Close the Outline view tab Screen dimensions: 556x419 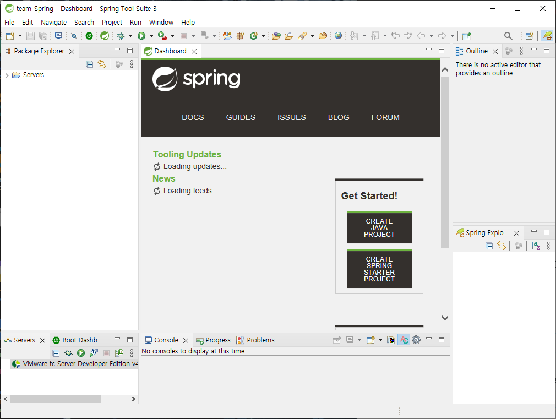coord(495,51)
